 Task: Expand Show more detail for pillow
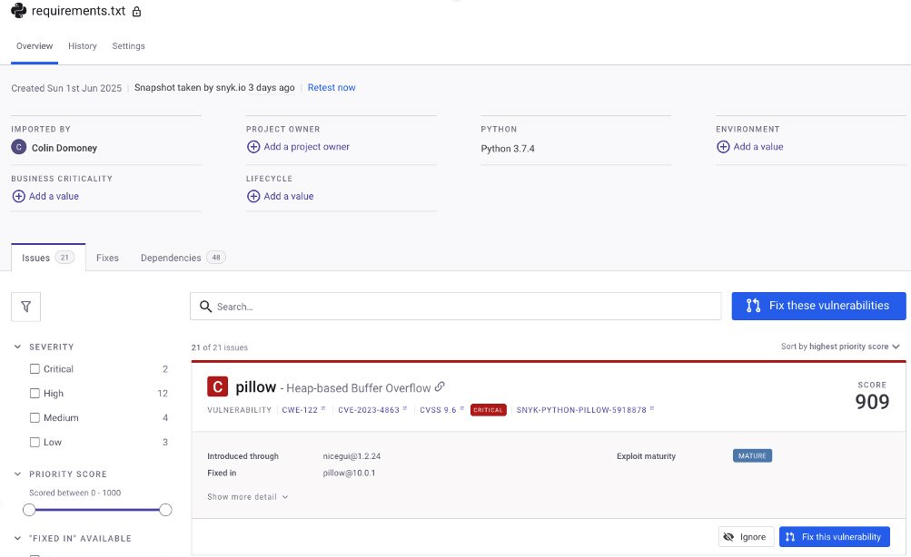[247, 497]
